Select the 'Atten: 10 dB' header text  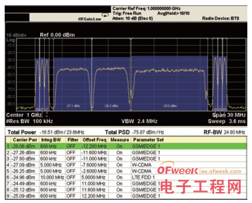132,18
